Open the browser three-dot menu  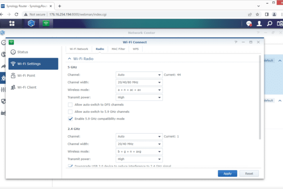pyautogui.click(x=282, y=15)
